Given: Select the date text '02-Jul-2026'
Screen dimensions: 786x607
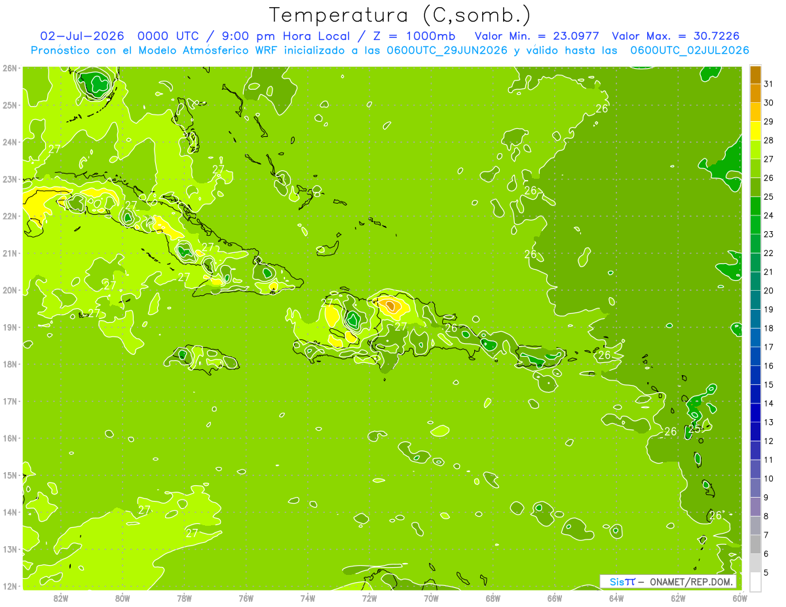Looking at the screenshot, I should pos(82,36).
